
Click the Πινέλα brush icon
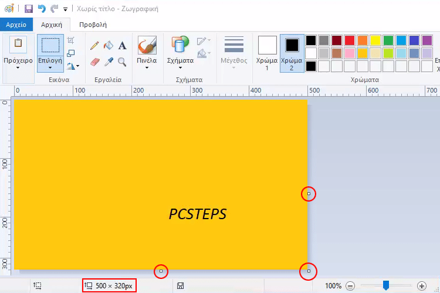[x=147, y=45]
